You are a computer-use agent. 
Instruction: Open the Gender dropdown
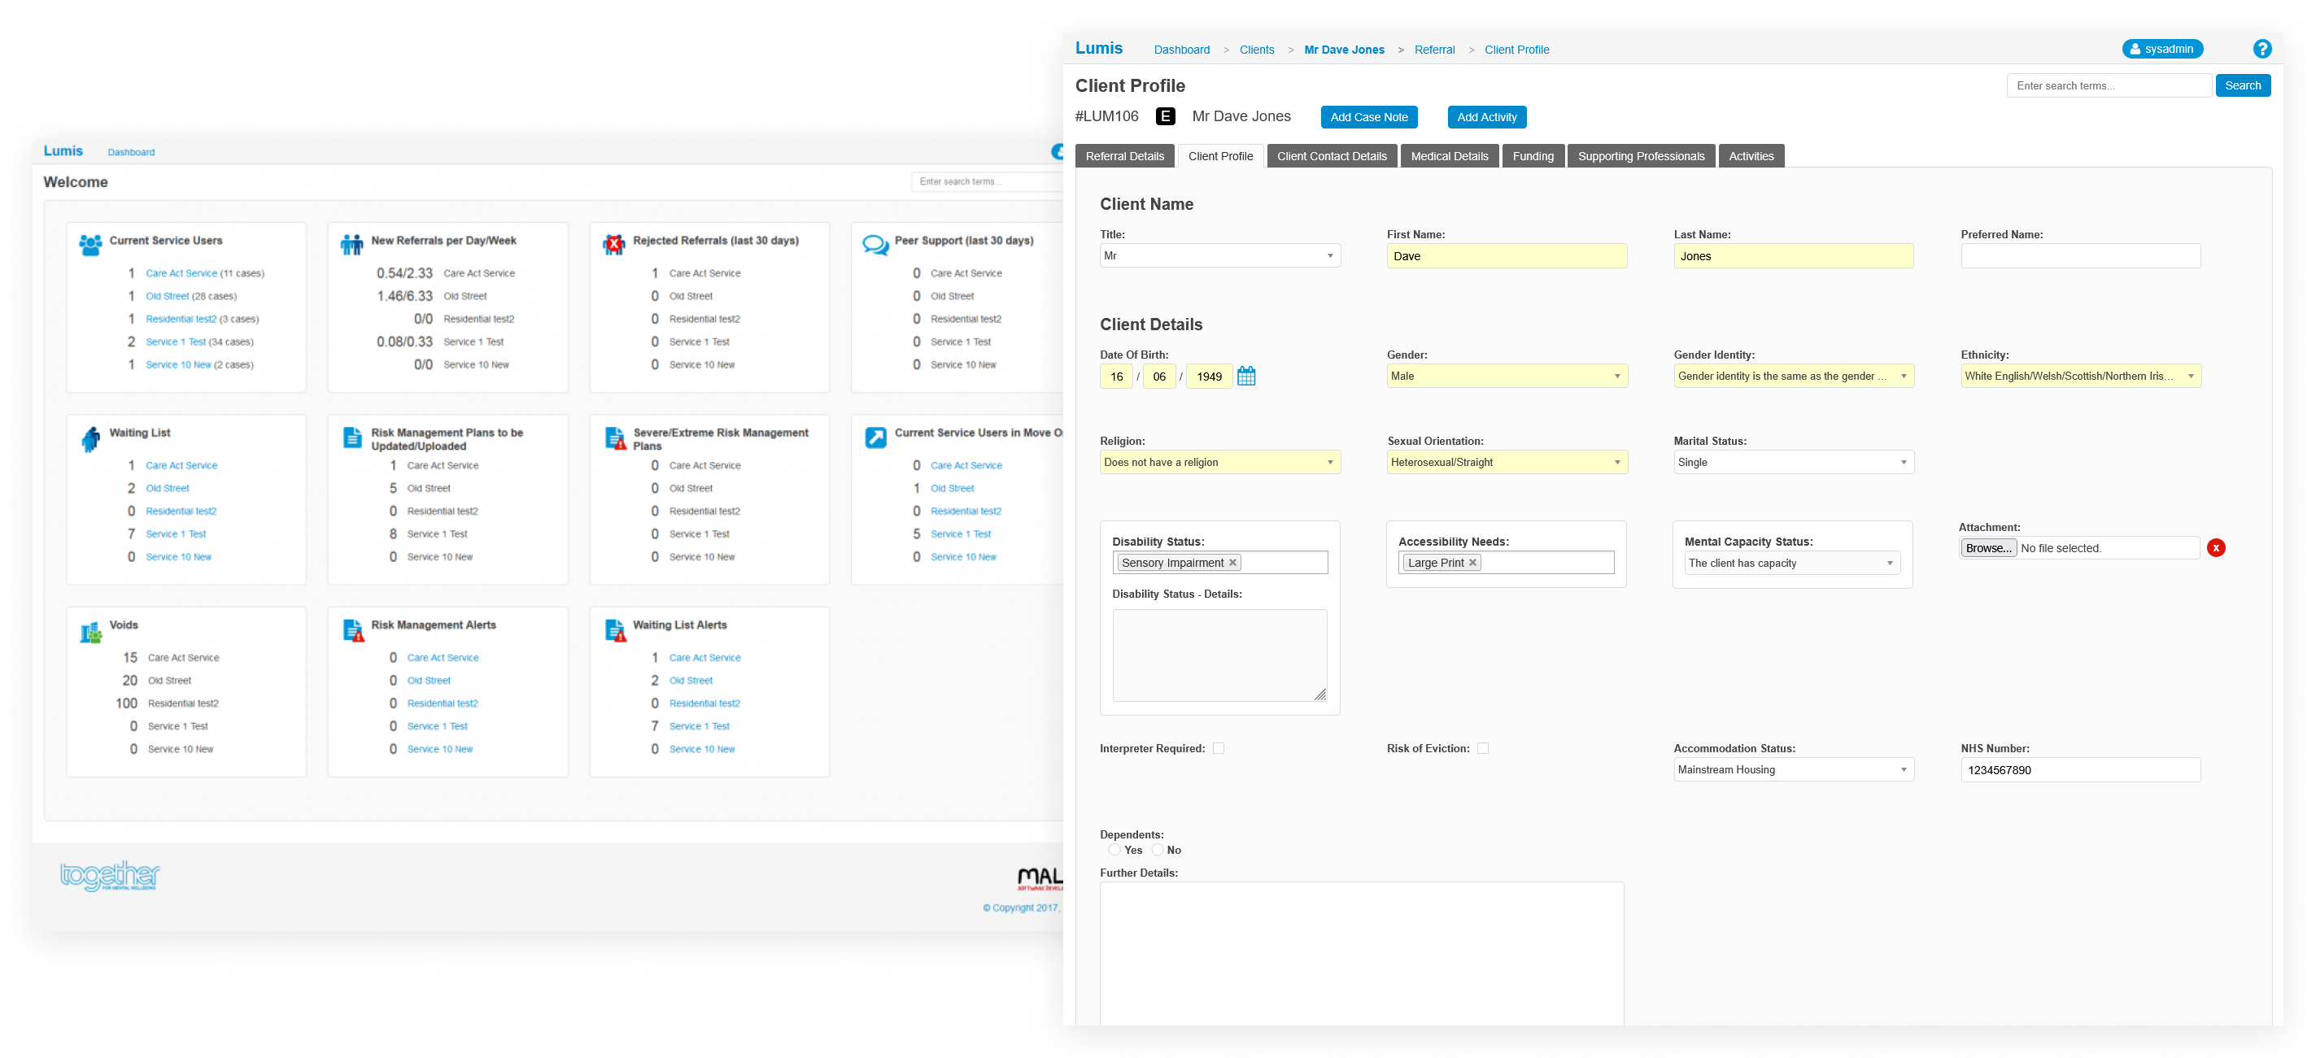[x=1506, y=376]
